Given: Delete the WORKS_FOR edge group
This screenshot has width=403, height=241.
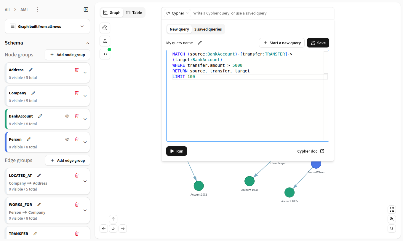Looking at the screenshot, I should coord(77,204).
